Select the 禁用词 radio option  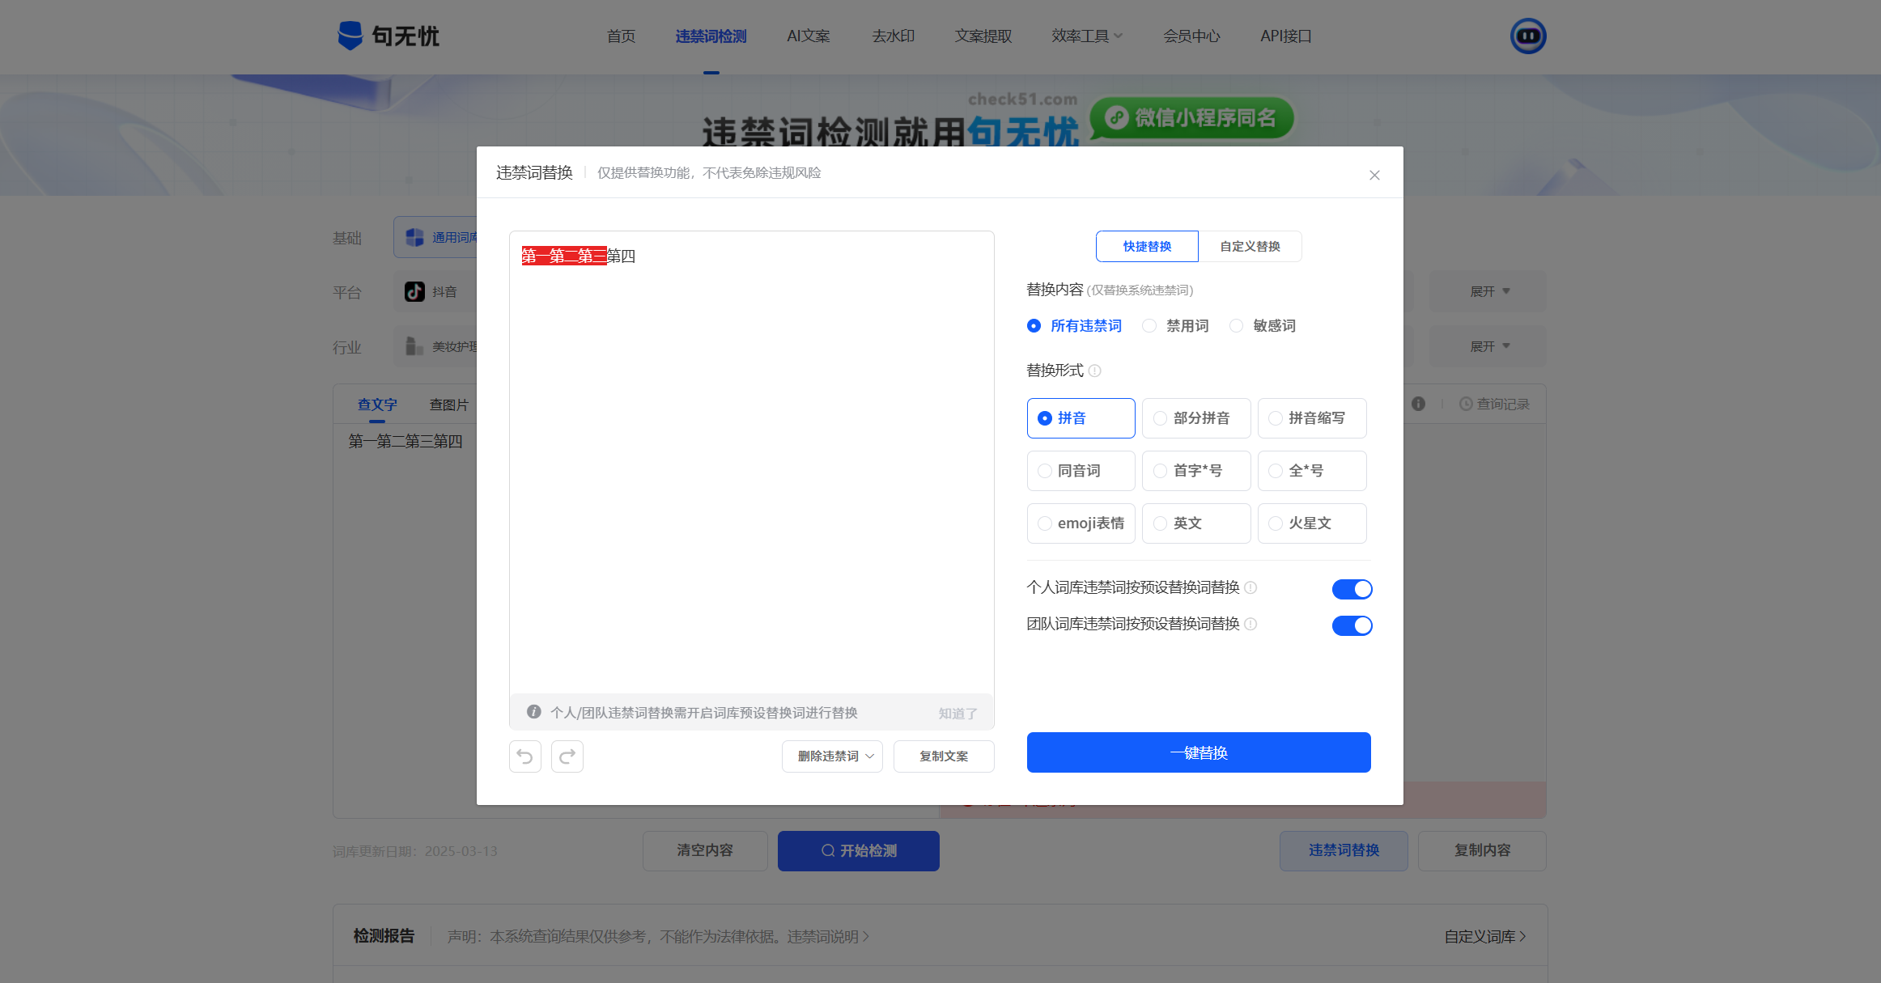pyautogui.click(x=1149, y=326)
